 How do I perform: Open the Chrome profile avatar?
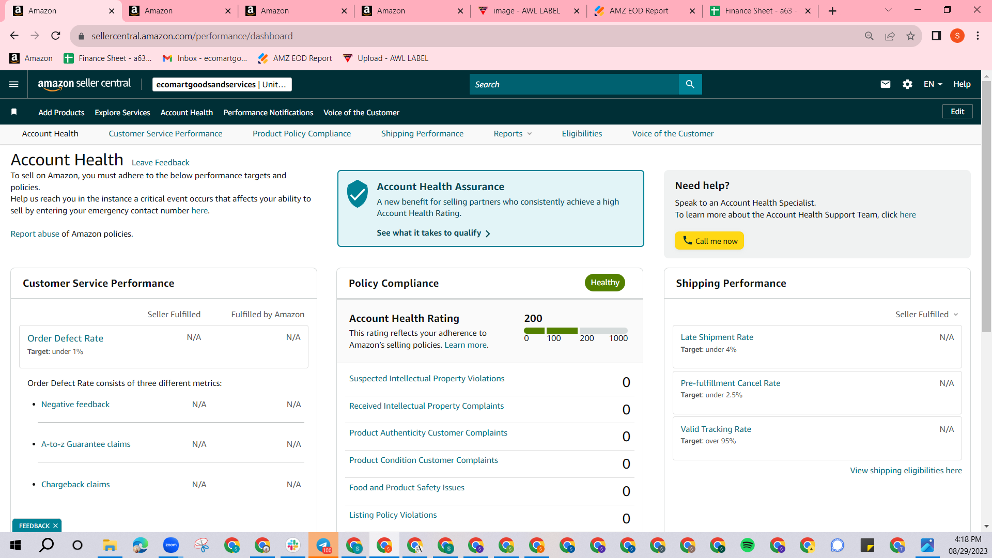[x=957, y=36]
